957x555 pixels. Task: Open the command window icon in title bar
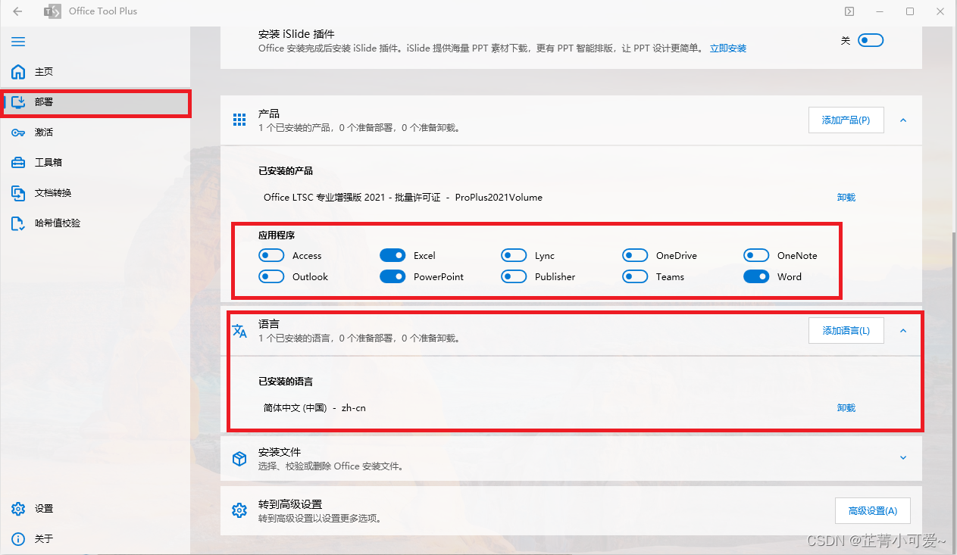tap(849, 11)
